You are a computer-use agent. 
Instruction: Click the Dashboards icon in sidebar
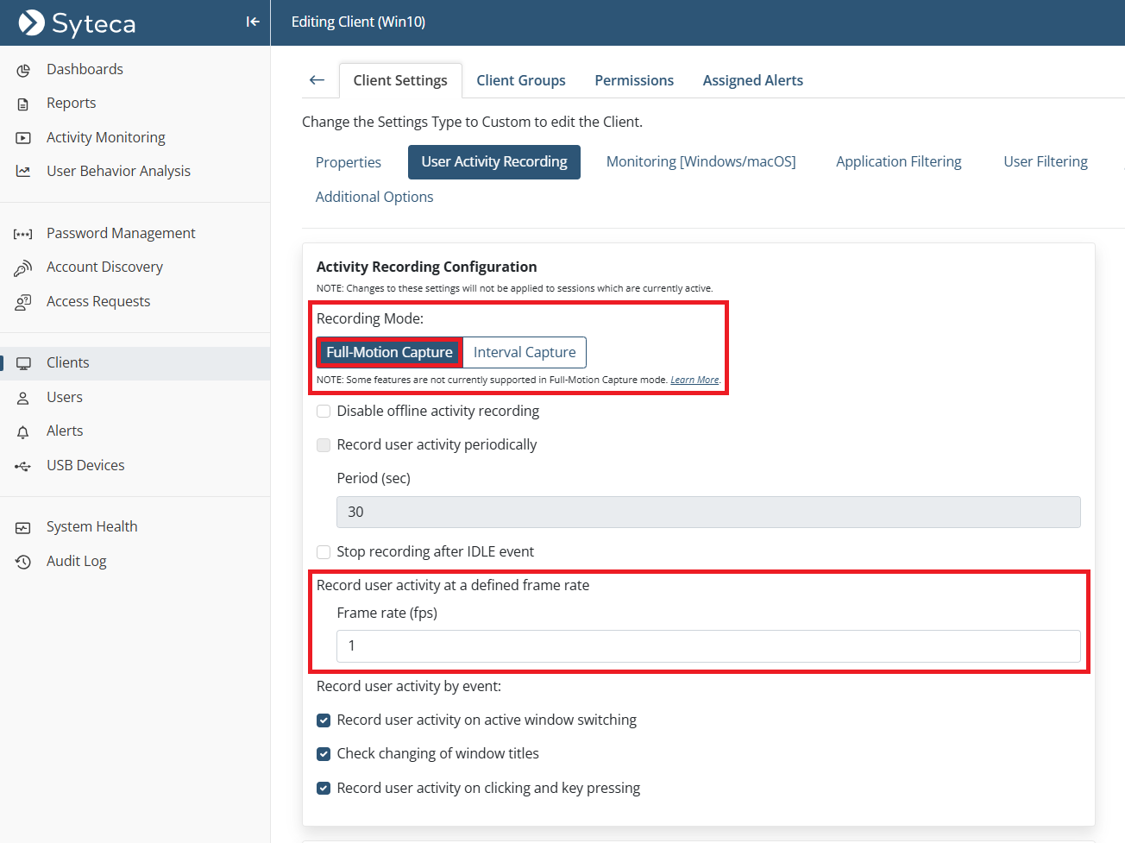[23, 70]
